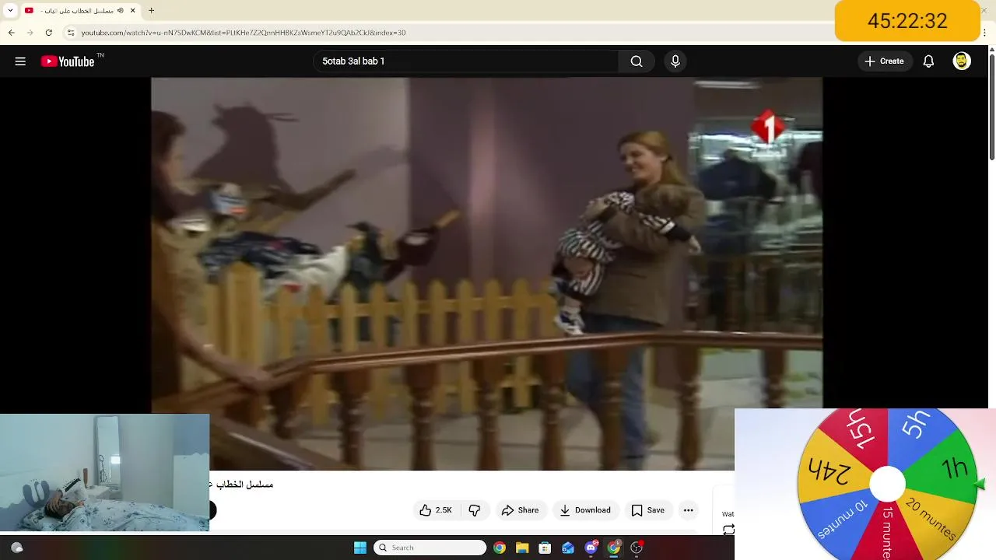Click the webcam overlay thumbnail
Viewport: 996px width, 560px height.
(104, 473)
